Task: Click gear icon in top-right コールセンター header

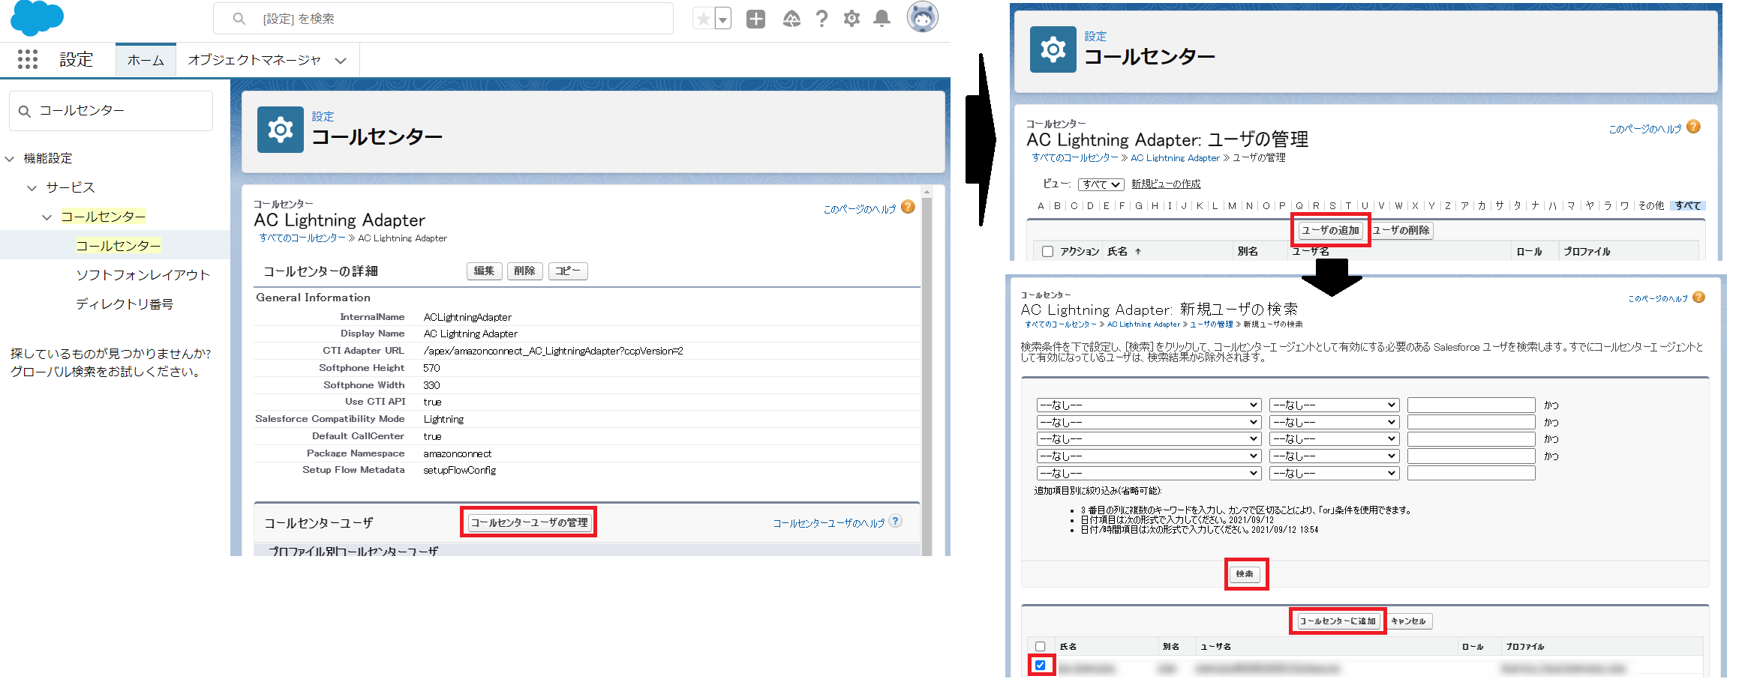Action: click(x=1053, y=49)
